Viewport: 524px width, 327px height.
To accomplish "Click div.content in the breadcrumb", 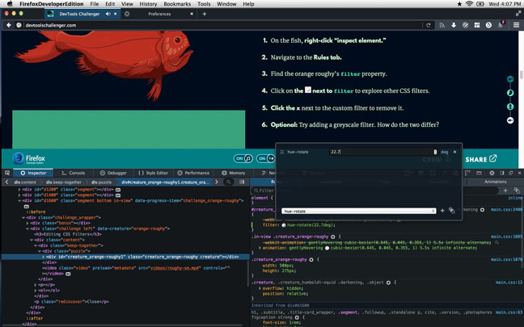I will 25,182.
